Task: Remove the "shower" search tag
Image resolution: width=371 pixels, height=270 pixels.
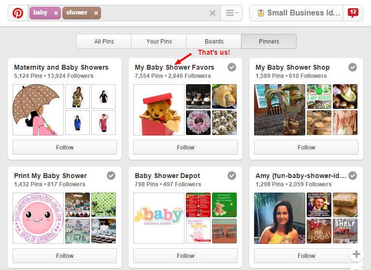Action: (96, 13)
